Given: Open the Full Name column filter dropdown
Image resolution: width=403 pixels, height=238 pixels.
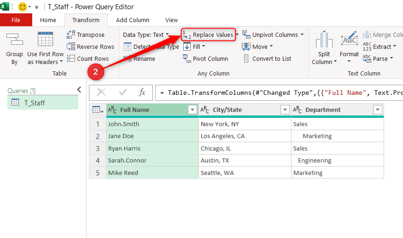Looking at the screenshot, I should click(192, 110).
